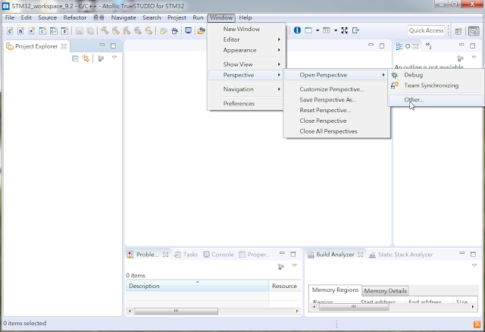Show hidden tabs via '>>3' overflow
Image resolution: width=485 pixels, height=332 pixels.
[428, 46]
